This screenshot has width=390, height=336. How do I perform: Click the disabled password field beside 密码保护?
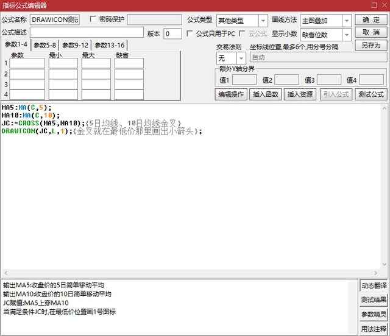(x=154, y=19)
